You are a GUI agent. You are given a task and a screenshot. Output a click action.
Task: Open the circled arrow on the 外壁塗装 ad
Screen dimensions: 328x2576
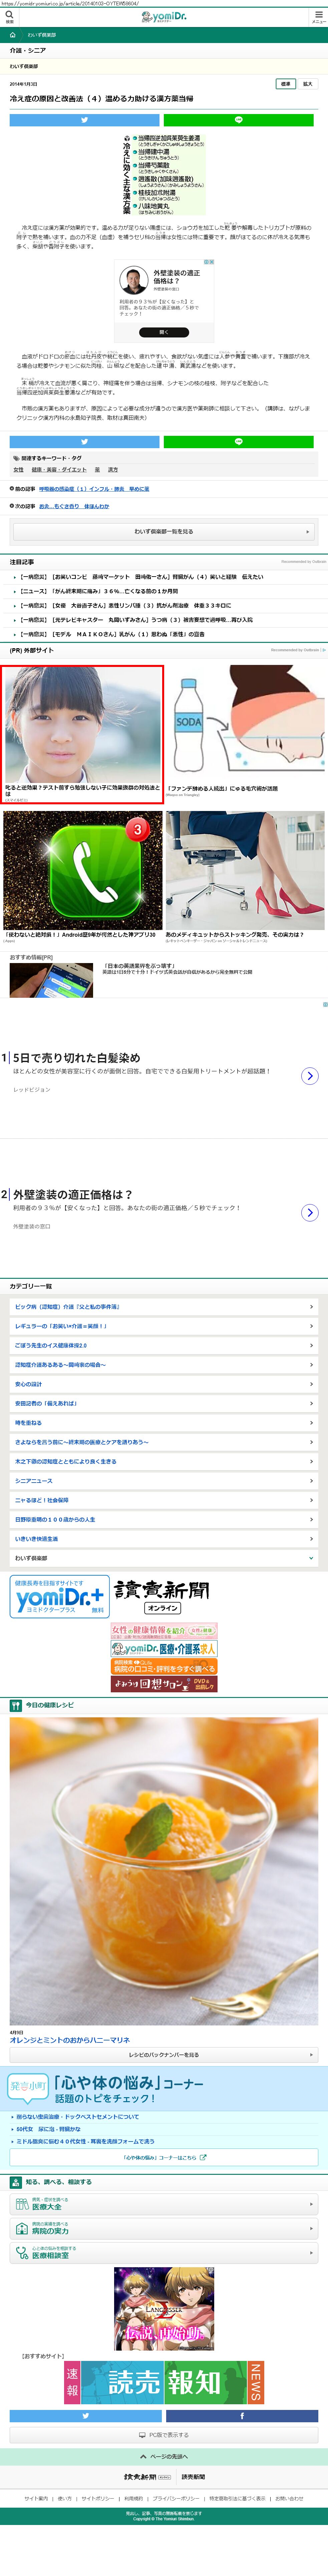(310, 1212)
